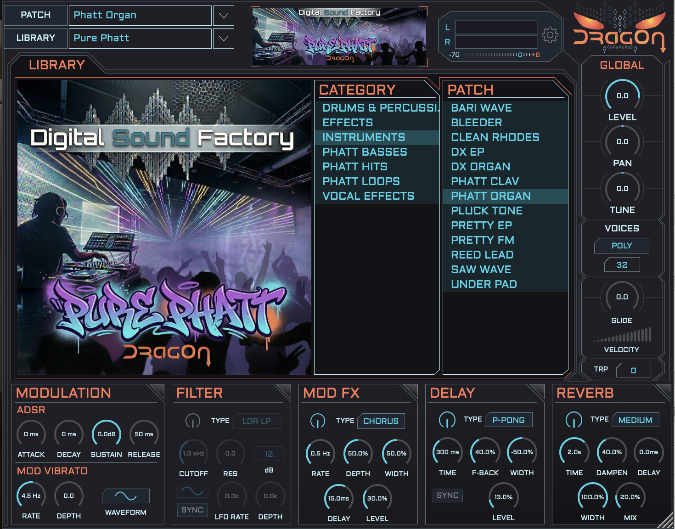
Task: Toggle the Mod FX power switch
Action: click(318, 421)
